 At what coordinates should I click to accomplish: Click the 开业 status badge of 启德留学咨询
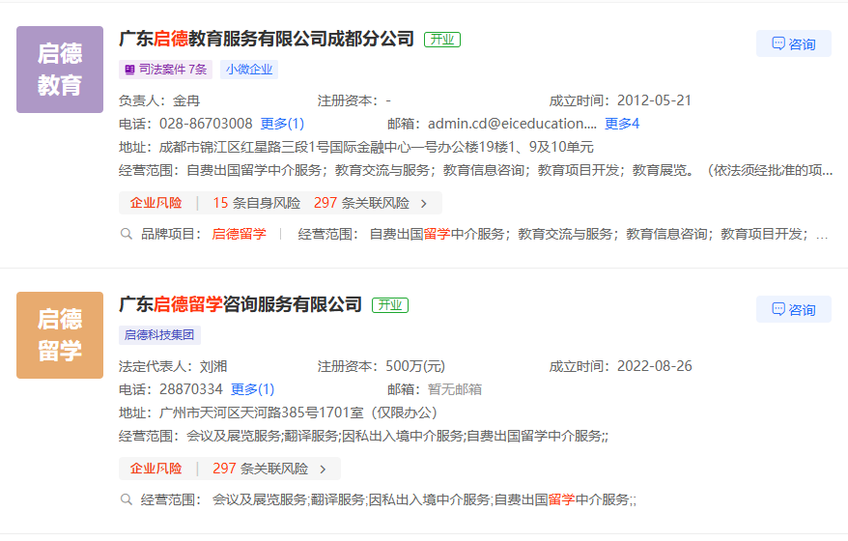[x=390, y=305]
